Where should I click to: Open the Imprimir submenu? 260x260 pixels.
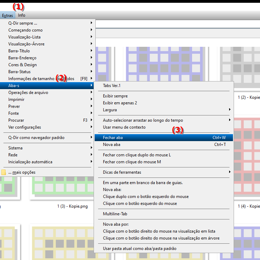[47, 99]
